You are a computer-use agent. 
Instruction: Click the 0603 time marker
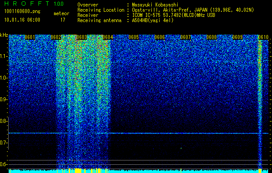pyautogui.click(x=82, y=37)
